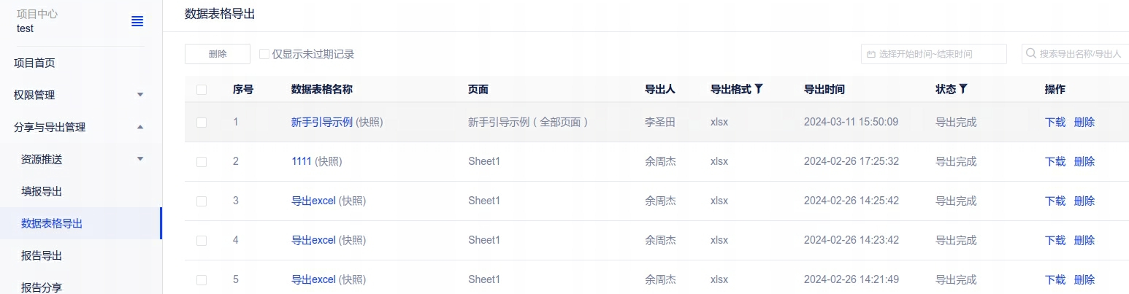Click the search magnifier icon
1129x294 pixels.
tap(1031, 54)
